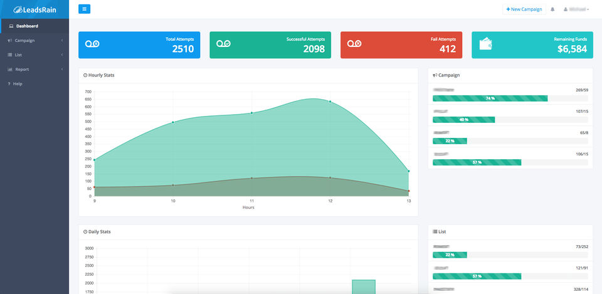This screenshot has height=294, width=602.
Task: Click the campaign 57 % progress bar with 106/15
Action: tap(477, 162)
